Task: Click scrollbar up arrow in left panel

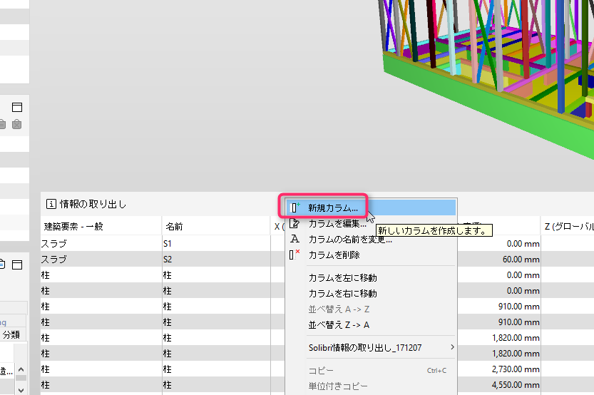Action: (21, 369)
